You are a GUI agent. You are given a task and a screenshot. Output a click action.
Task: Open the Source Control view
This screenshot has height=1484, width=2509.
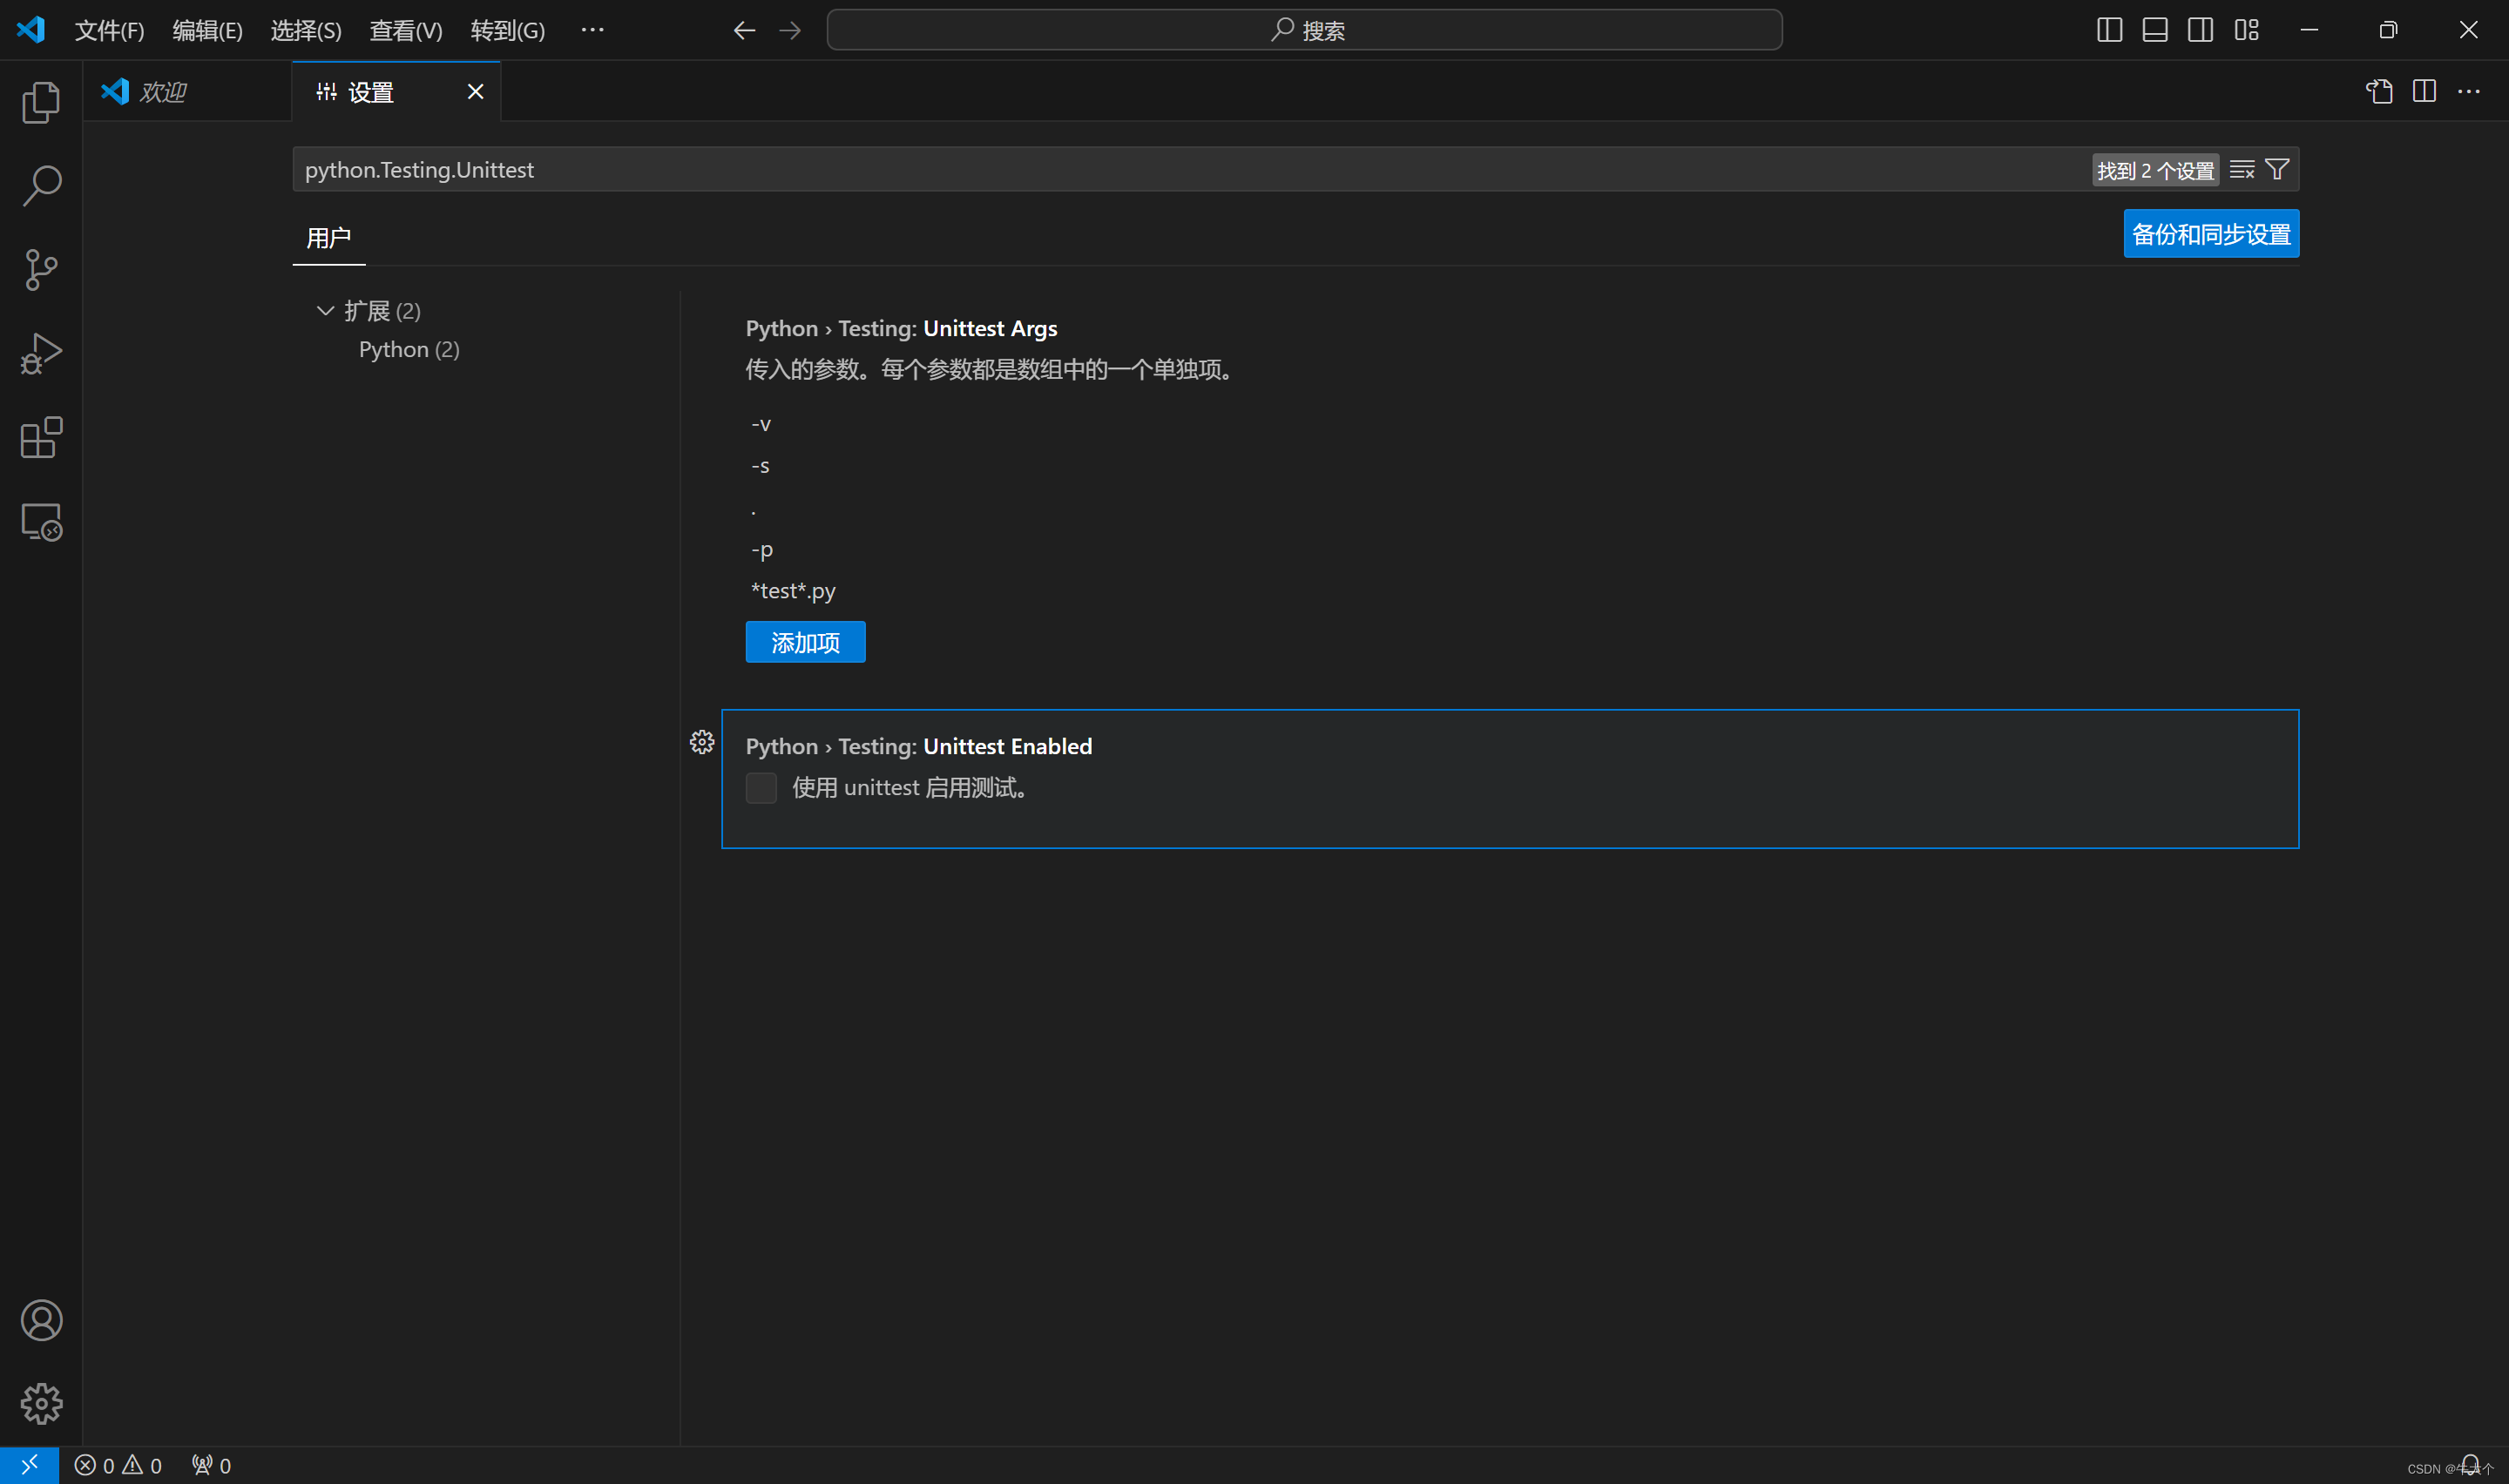coord(41,270)
